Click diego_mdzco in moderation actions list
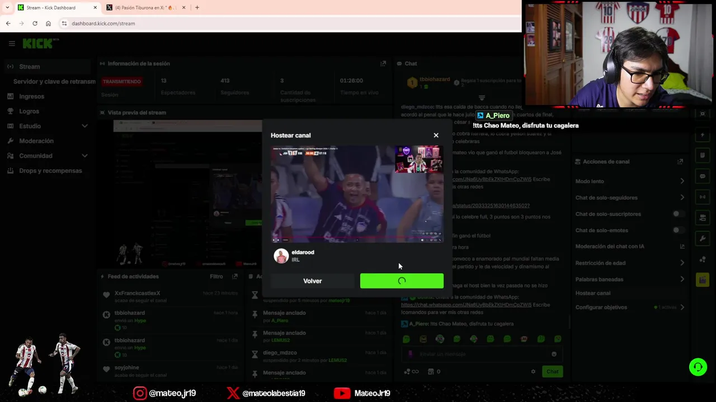The height and width of the screenshot is (402, 716). (280, 353)
